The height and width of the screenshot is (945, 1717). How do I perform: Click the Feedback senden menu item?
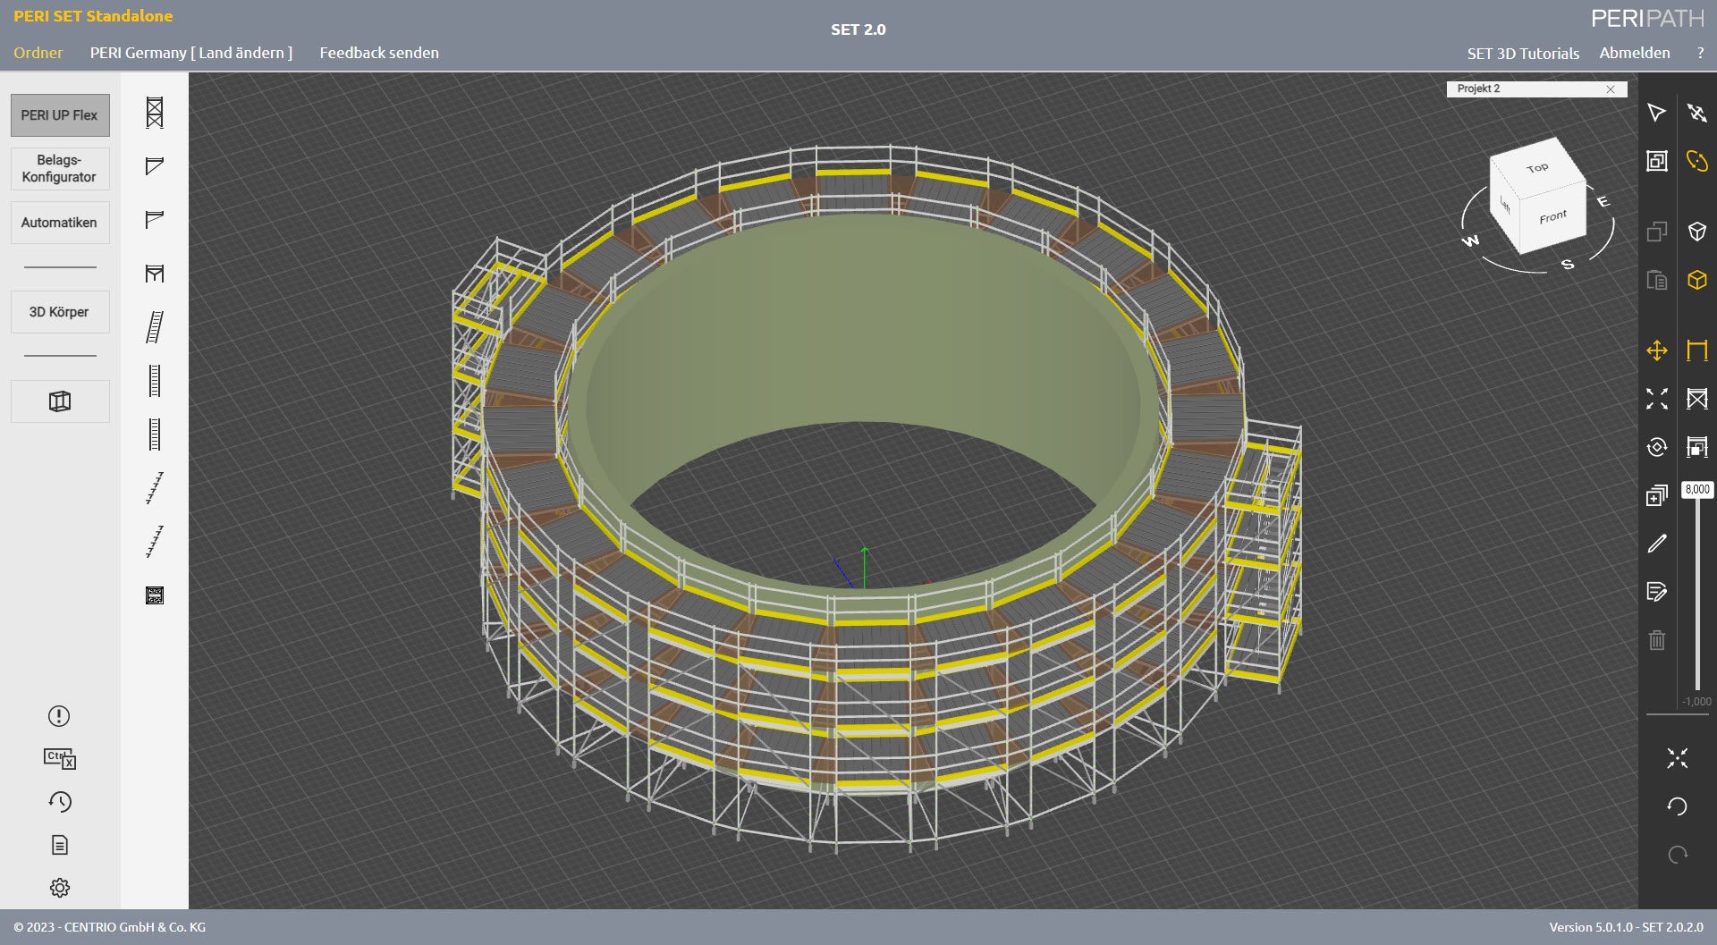click(x=379, y=53)
